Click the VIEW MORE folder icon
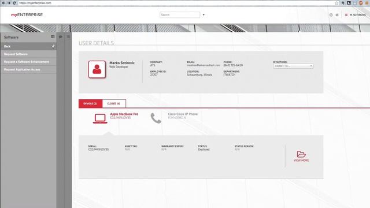 pyautogui.click(x=301, y=154)
